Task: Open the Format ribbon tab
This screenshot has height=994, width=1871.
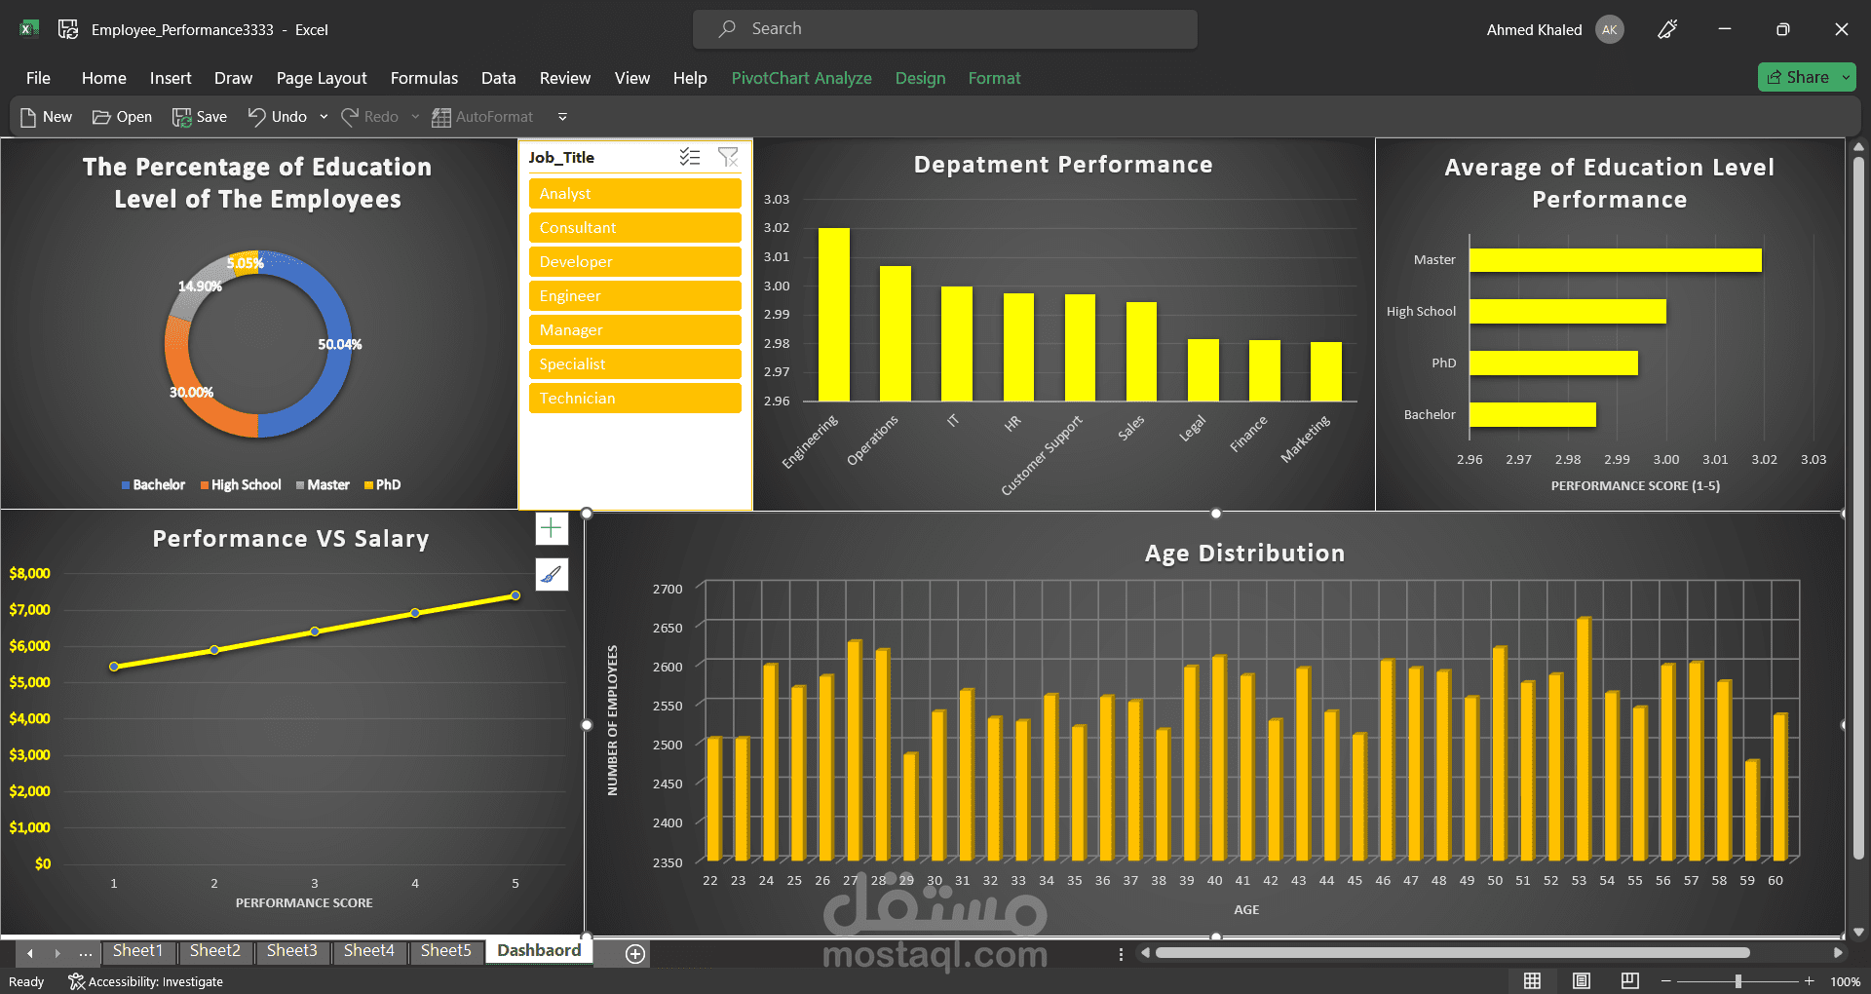Action: (x=994, y=78)
